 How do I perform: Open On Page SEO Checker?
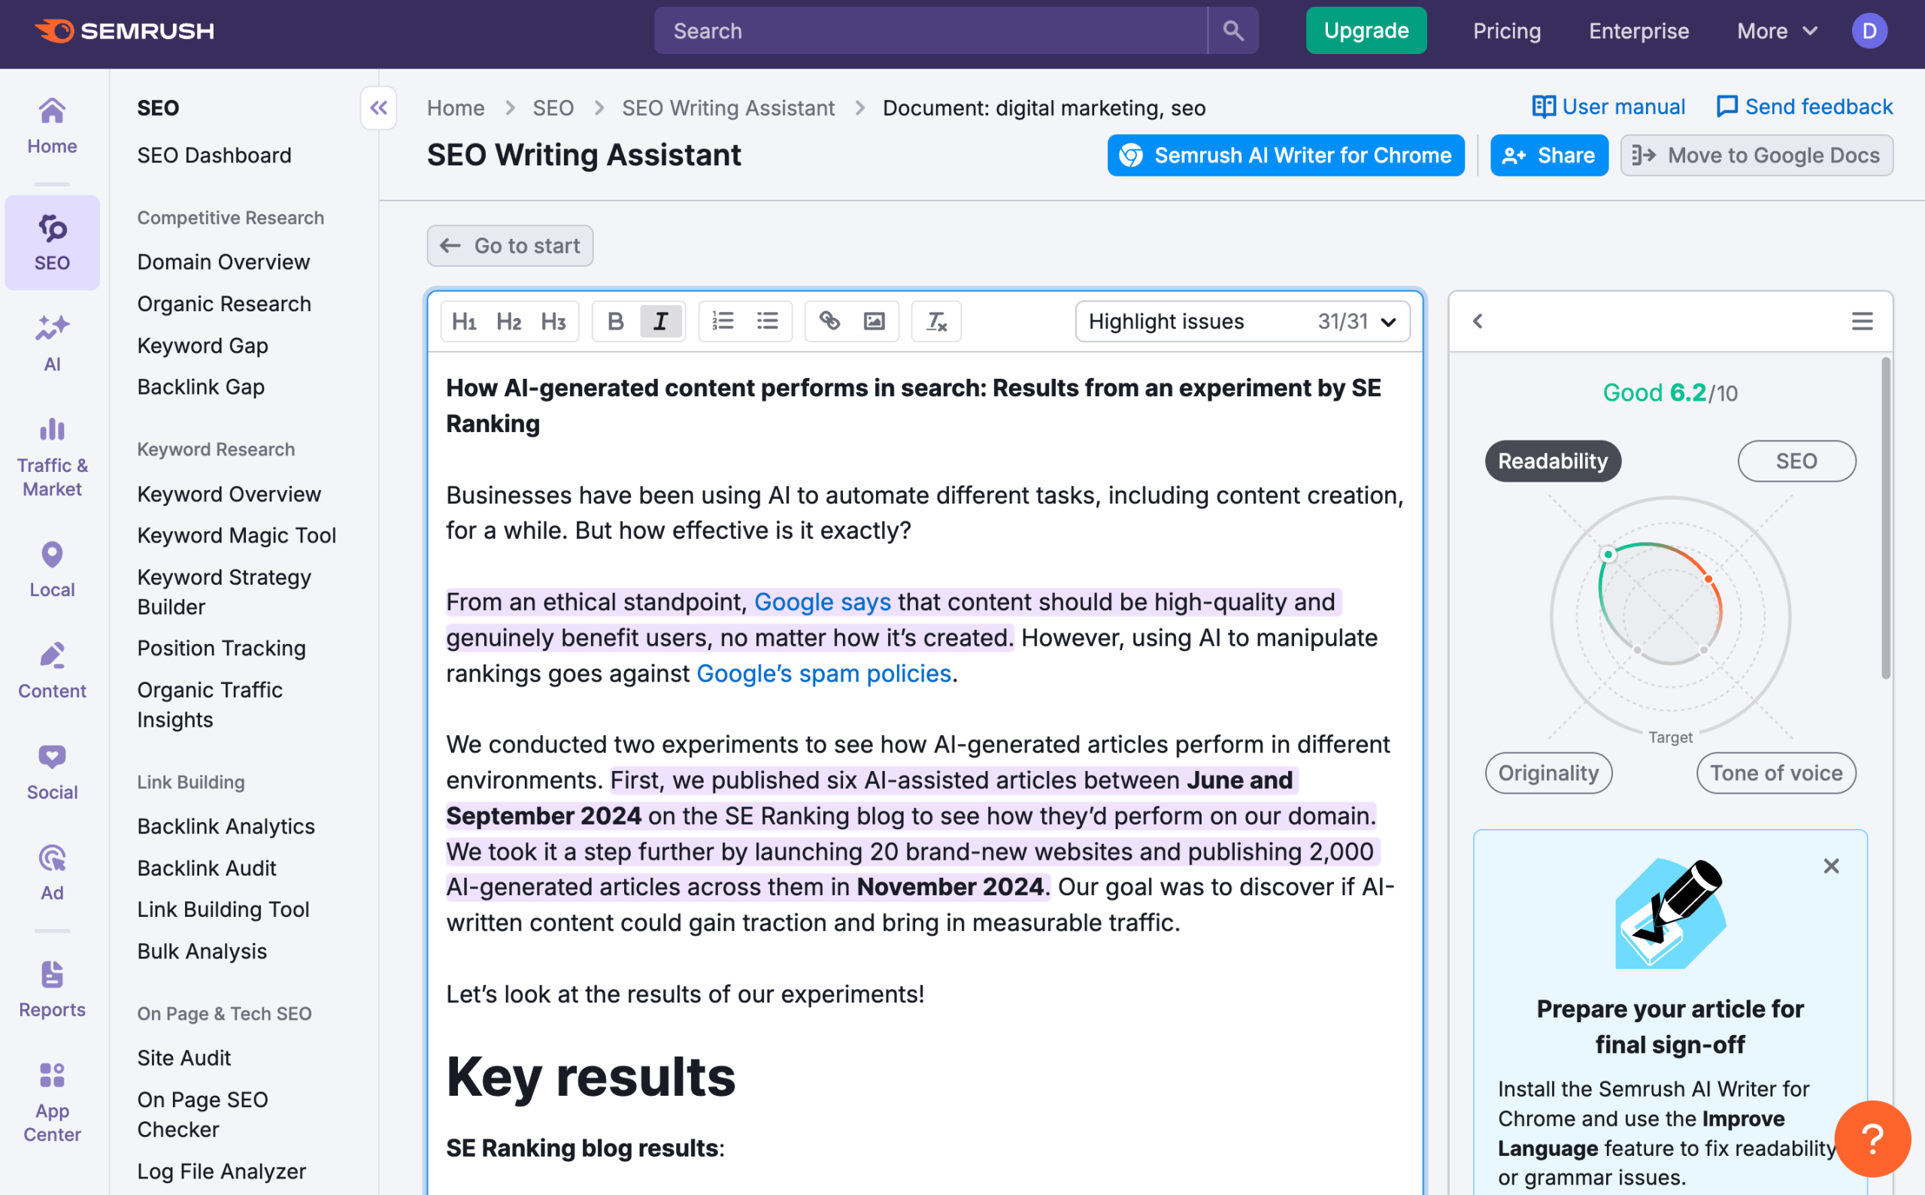click(x=202, y=1115)
